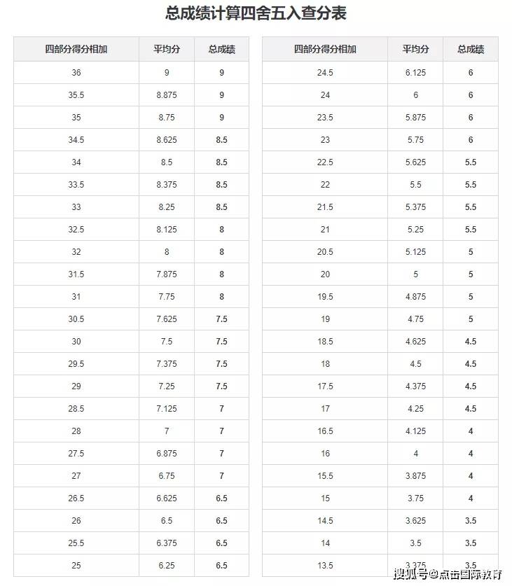512x586 pixels.
Task: Select the sum cell 22.5
Action: [x=325, y=162]
